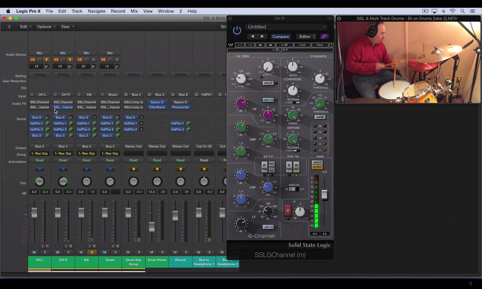Open the Apple menu
482x289 pixels.
click(8, 11)
